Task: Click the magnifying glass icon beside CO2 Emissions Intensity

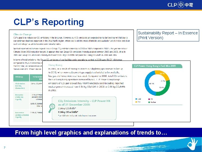Action: point(52,108)
